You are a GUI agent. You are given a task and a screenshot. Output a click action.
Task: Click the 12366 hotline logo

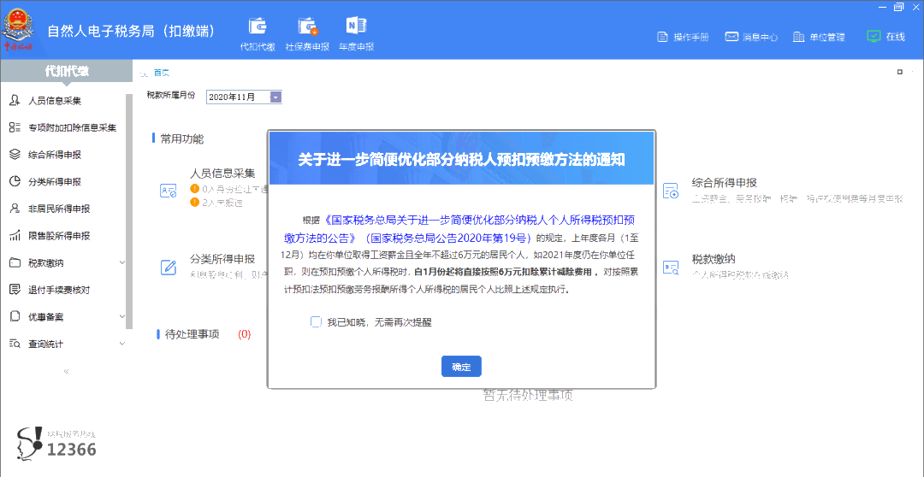pos(56,443)
